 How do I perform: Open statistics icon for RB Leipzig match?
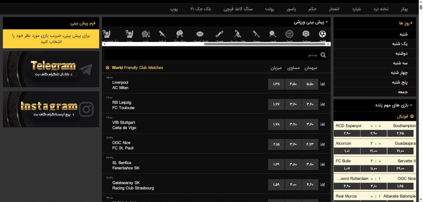pyautogui.click(x=323, y=104)
